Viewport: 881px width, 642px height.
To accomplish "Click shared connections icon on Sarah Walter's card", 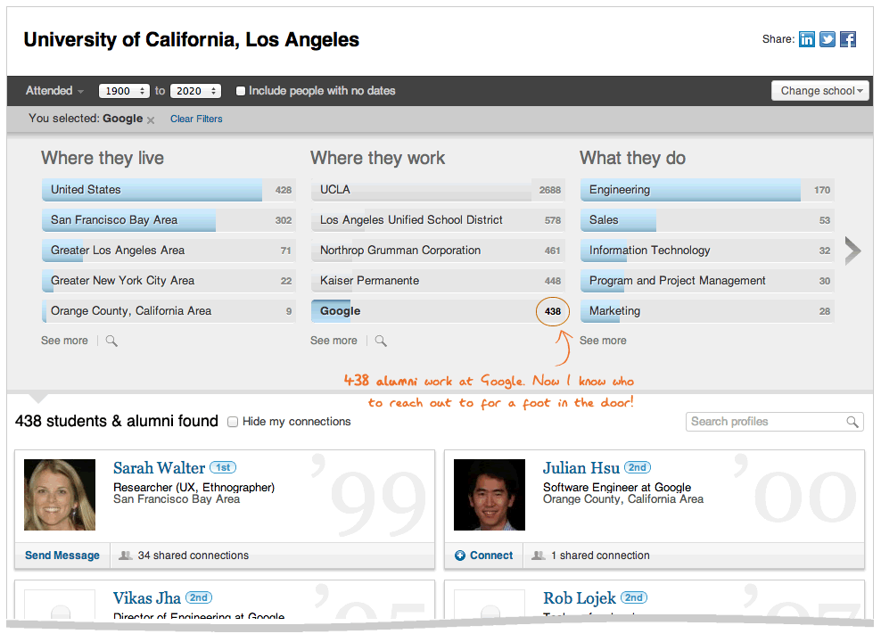I will click(126, 556).
